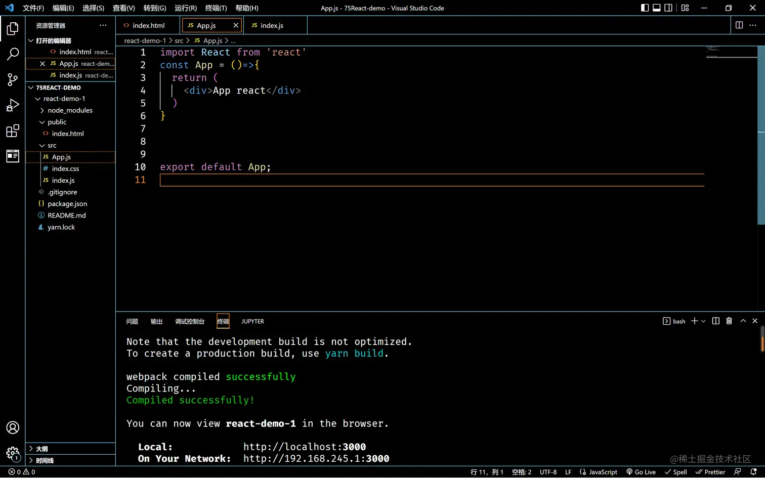This screenshot has width=765, height=478.
Task: Open Run and Debug view
Action: coord(13,105)
